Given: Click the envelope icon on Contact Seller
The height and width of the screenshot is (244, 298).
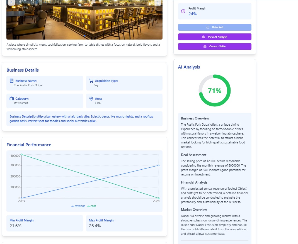Looking at the screenshot, I should [205, 47].
